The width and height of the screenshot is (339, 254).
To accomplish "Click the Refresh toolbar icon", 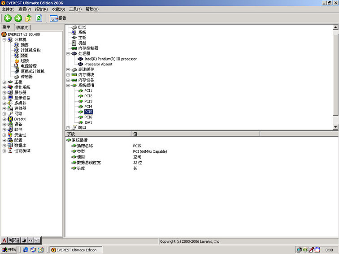I will pyautogui.click(x=39, y=18).
